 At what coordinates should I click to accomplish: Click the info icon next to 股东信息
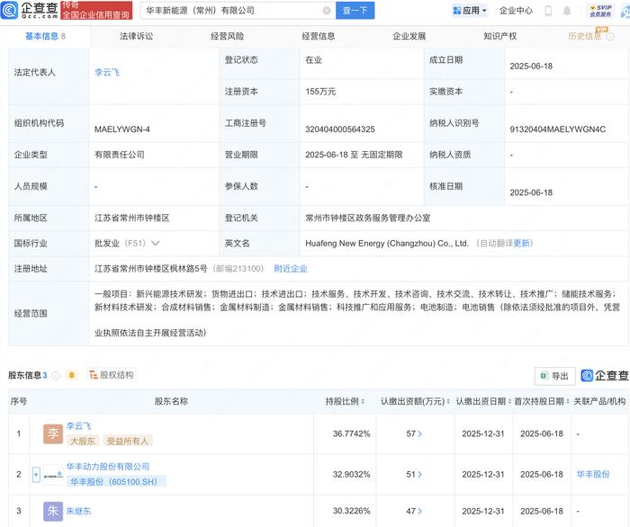(x=56, y=376)
